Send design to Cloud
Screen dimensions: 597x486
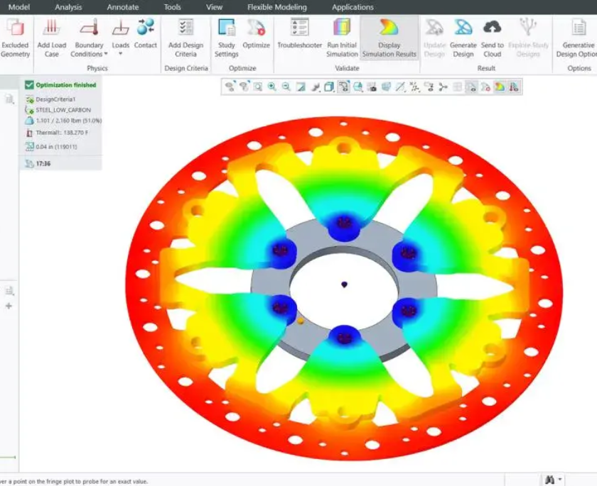(492, 28)
